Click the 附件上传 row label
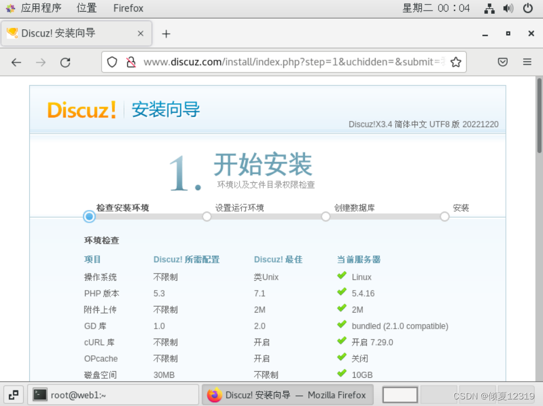Screen dimensions: 543x406 click(x=101, y=310)
